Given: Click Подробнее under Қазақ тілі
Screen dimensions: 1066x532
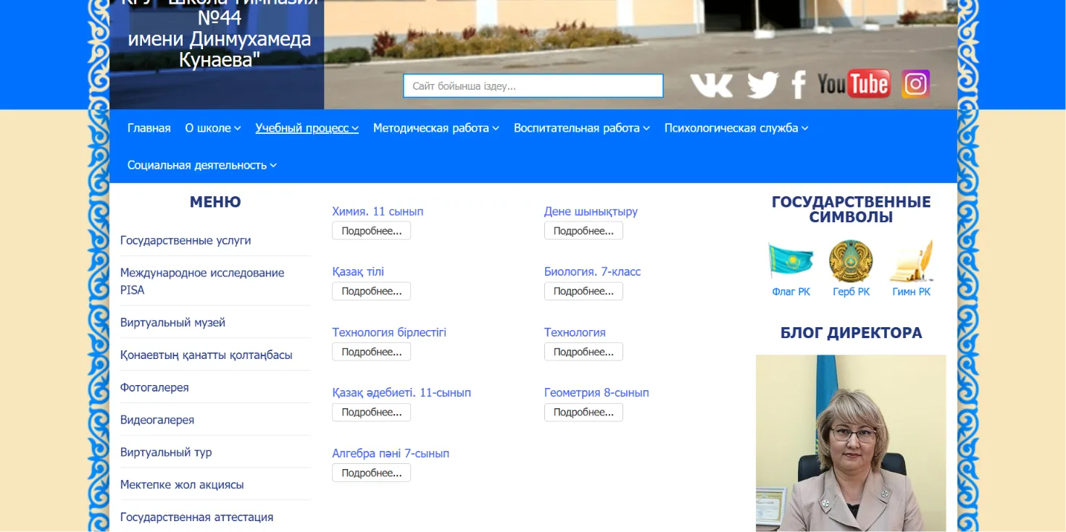Looking at the screenshot, I should point(372,291).
